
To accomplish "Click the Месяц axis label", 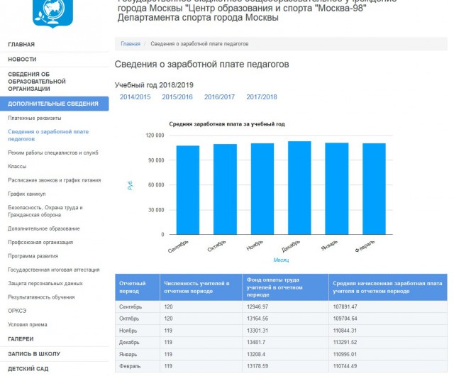I will (281, 260).
